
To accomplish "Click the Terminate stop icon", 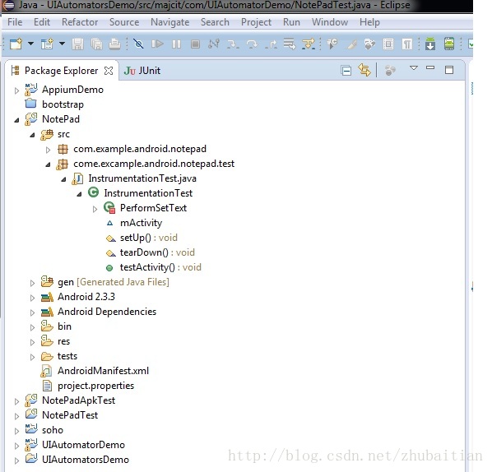I will pos(195,44).
